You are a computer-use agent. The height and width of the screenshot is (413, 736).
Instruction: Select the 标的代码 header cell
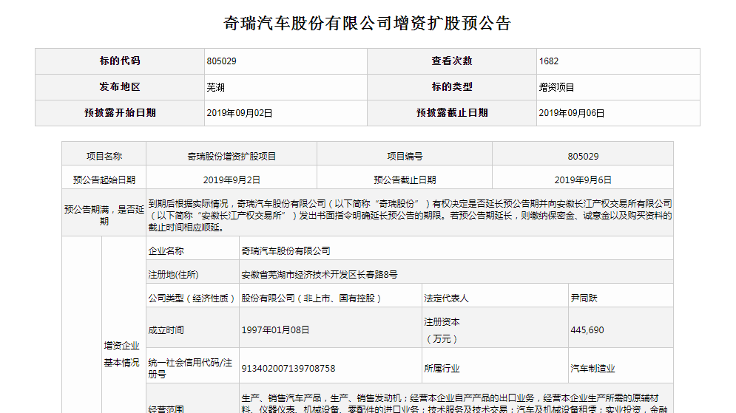pos(120,61)
